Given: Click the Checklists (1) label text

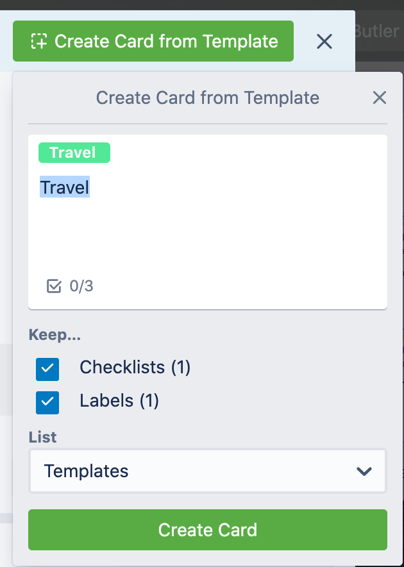Looking at the screenshot, I should 135,368.
